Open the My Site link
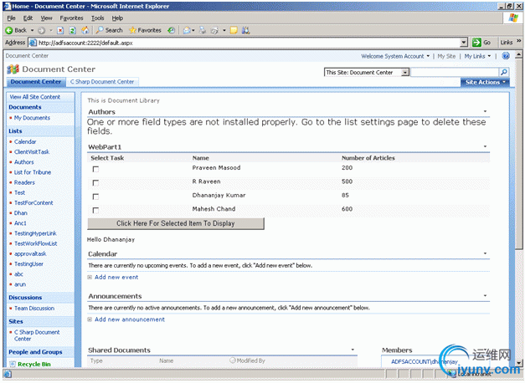The height and width of the screenshot is (383, 525). coord(446,56)
